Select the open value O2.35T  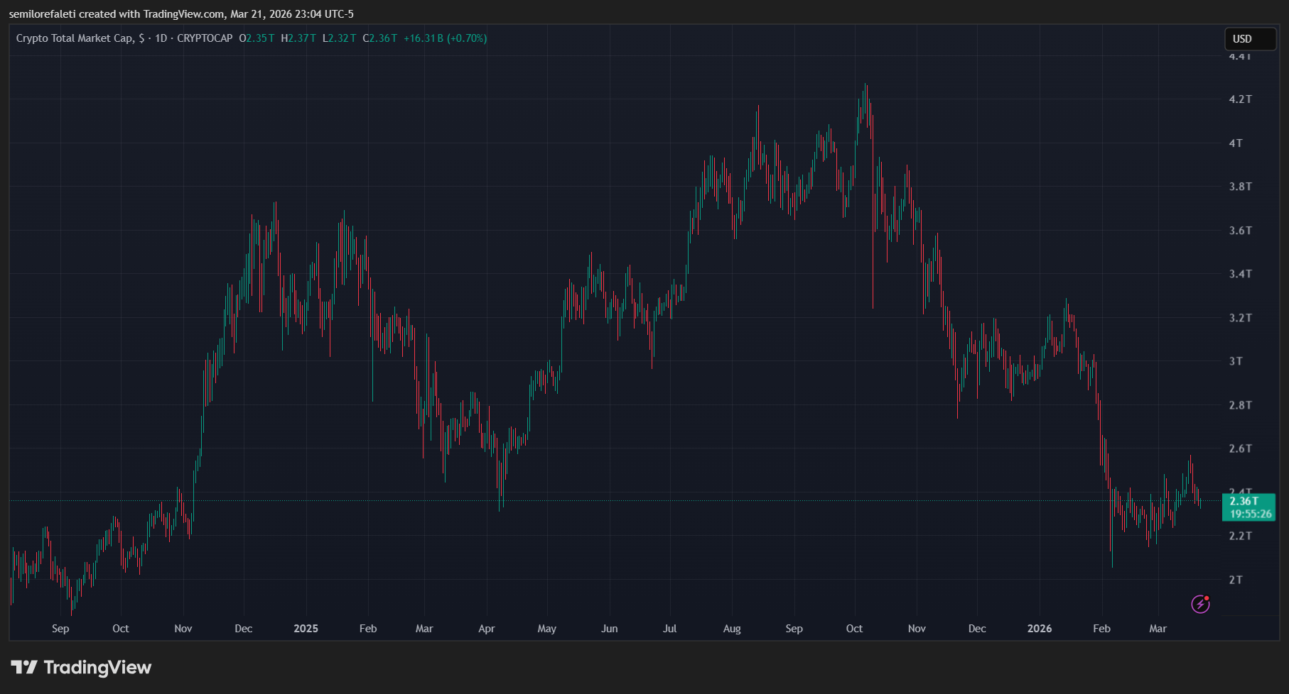click(x=257, y=38)
